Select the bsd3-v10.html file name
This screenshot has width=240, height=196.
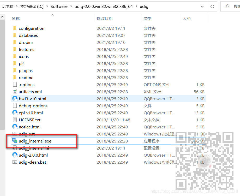click(x=32, y=99)
